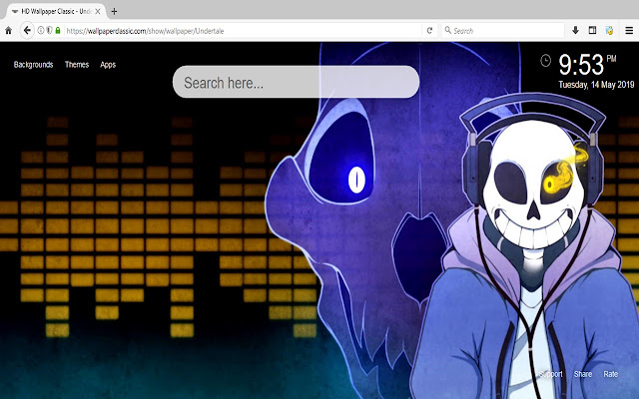The height and width of the screenshot is (399, 639).
Task: Click the tracking protection shield icon
Action: tap(49, 31)
